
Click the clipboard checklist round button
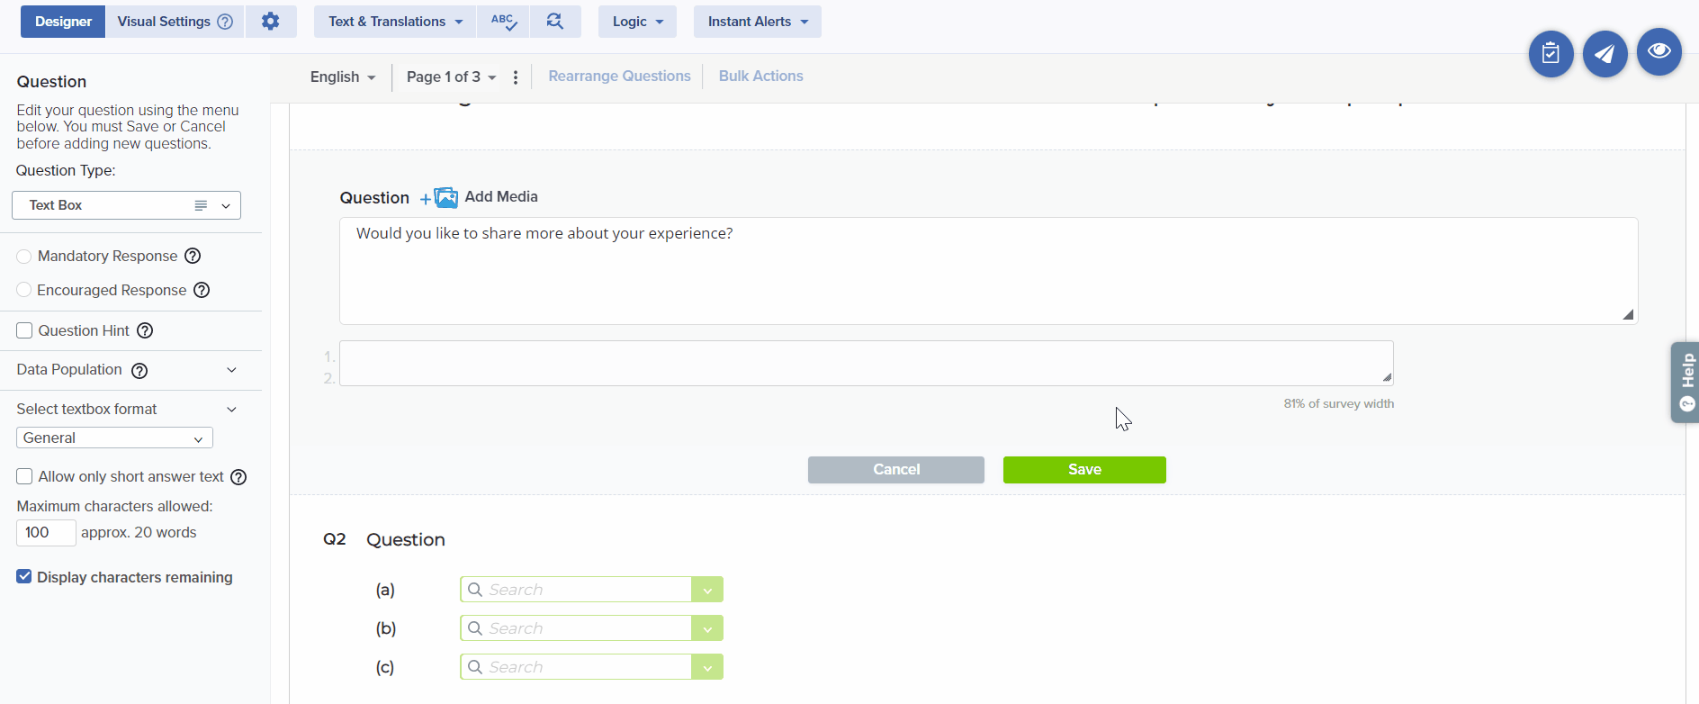click(x=1551, y=54)
